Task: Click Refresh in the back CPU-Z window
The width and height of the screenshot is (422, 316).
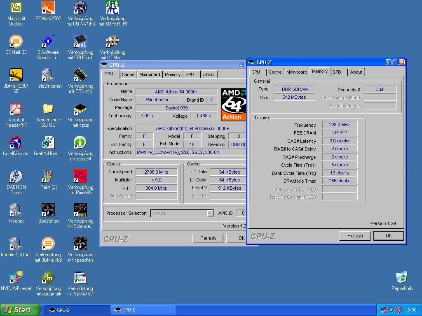Action: tap(208, 238)
